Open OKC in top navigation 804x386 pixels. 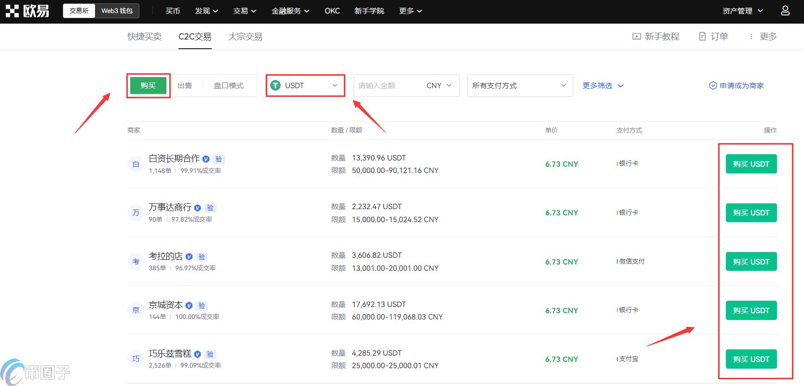pyautogui.click(x=332, y=11)
